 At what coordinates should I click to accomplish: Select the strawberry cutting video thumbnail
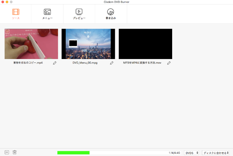pos(31,44)
